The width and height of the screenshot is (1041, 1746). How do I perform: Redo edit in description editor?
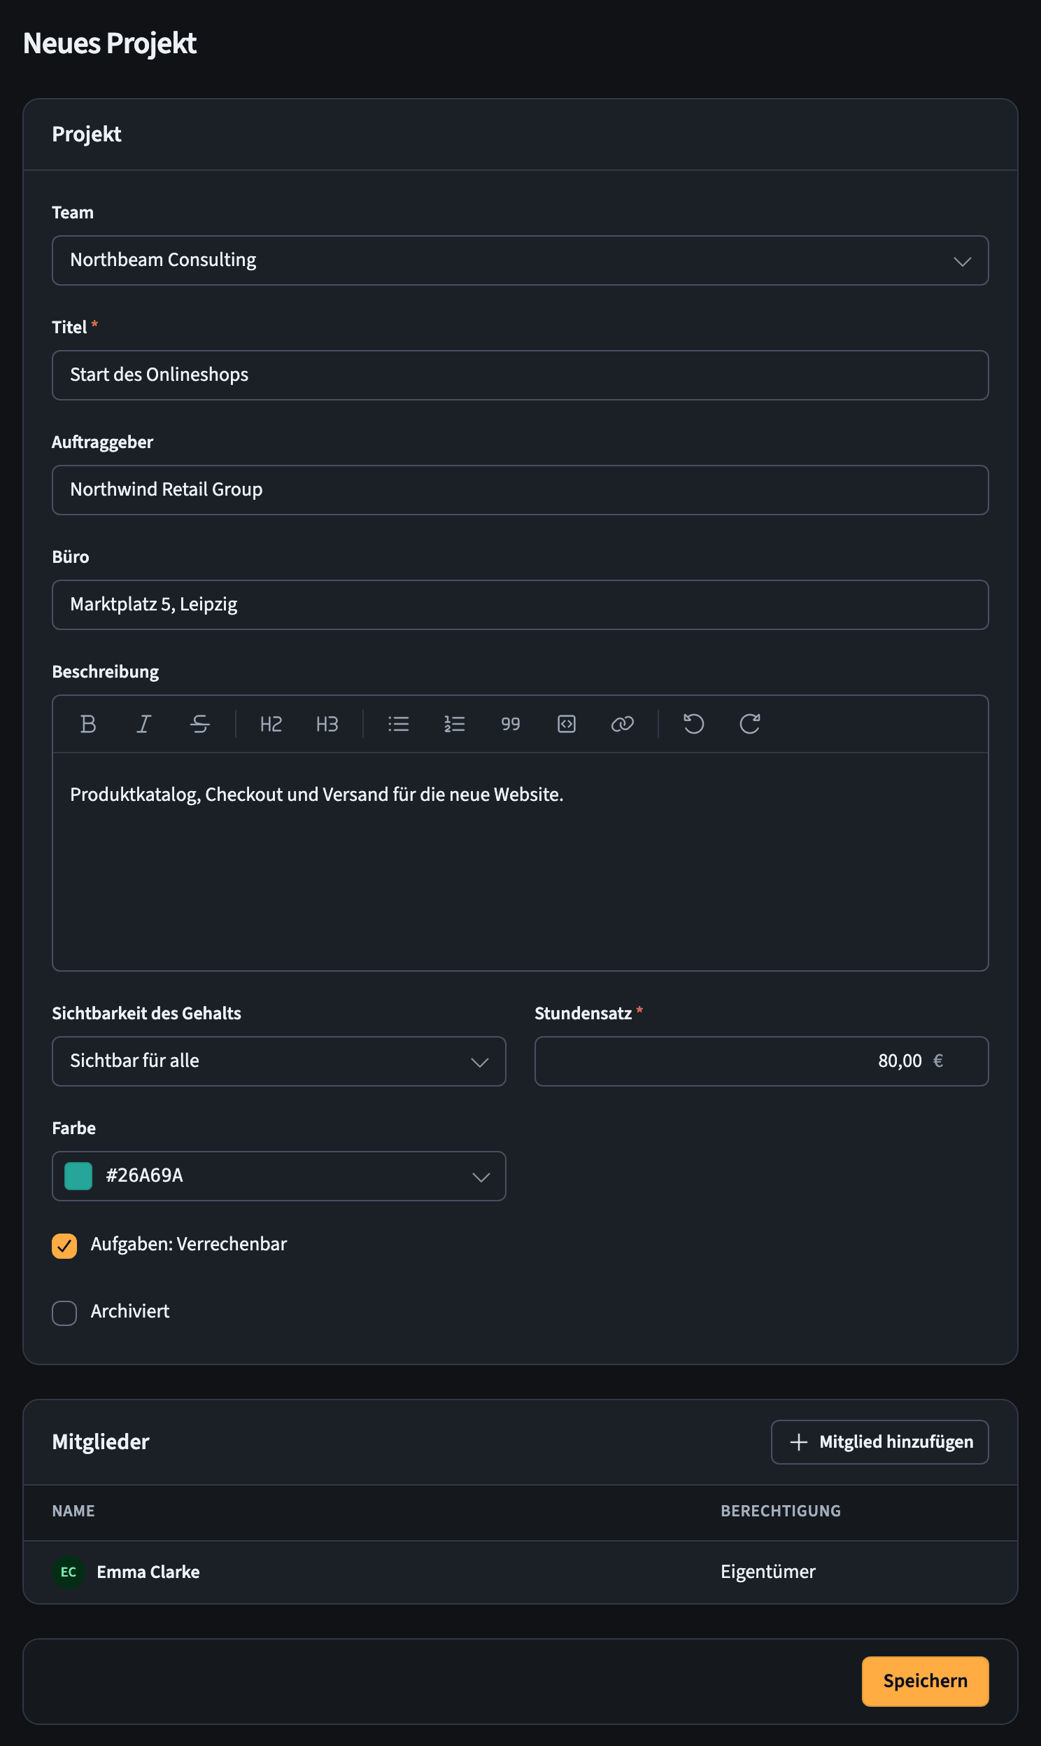[x=750, y=723]
